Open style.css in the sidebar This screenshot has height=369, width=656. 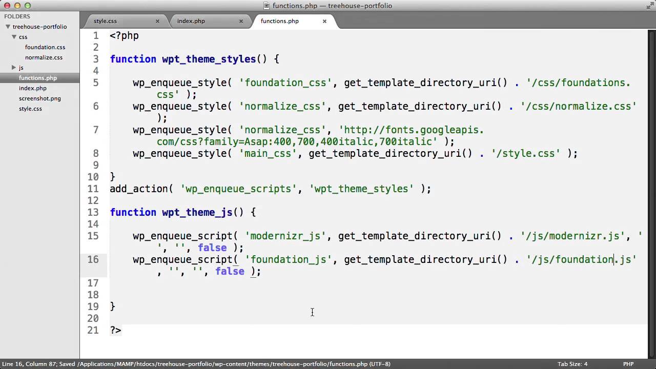[x=30, y=109]
